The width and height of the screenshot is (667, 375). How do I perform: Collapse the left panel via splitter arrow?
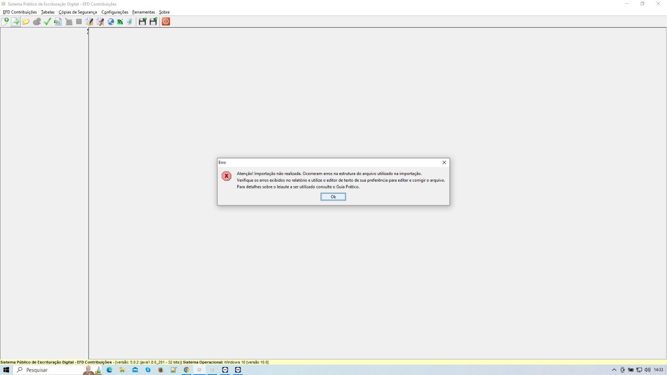(88, 30)
